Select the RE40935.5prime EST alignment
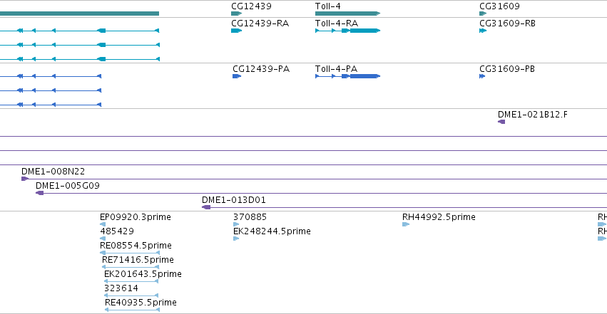The width and height of the screenshot is (607, 314). click(x=132, y=310)
